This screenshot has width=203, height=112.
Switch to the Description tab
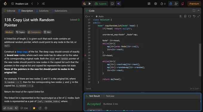(26, 11)
